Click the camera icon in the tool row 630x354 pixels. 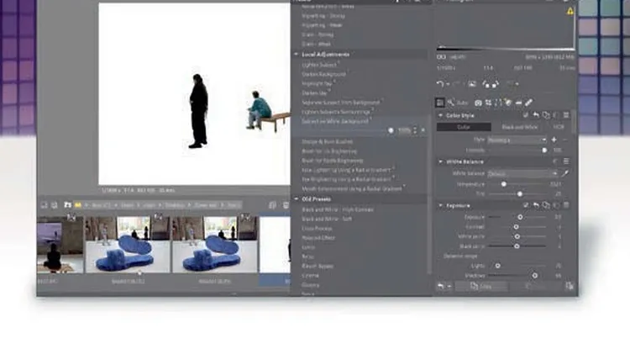(x=478, y=103)
